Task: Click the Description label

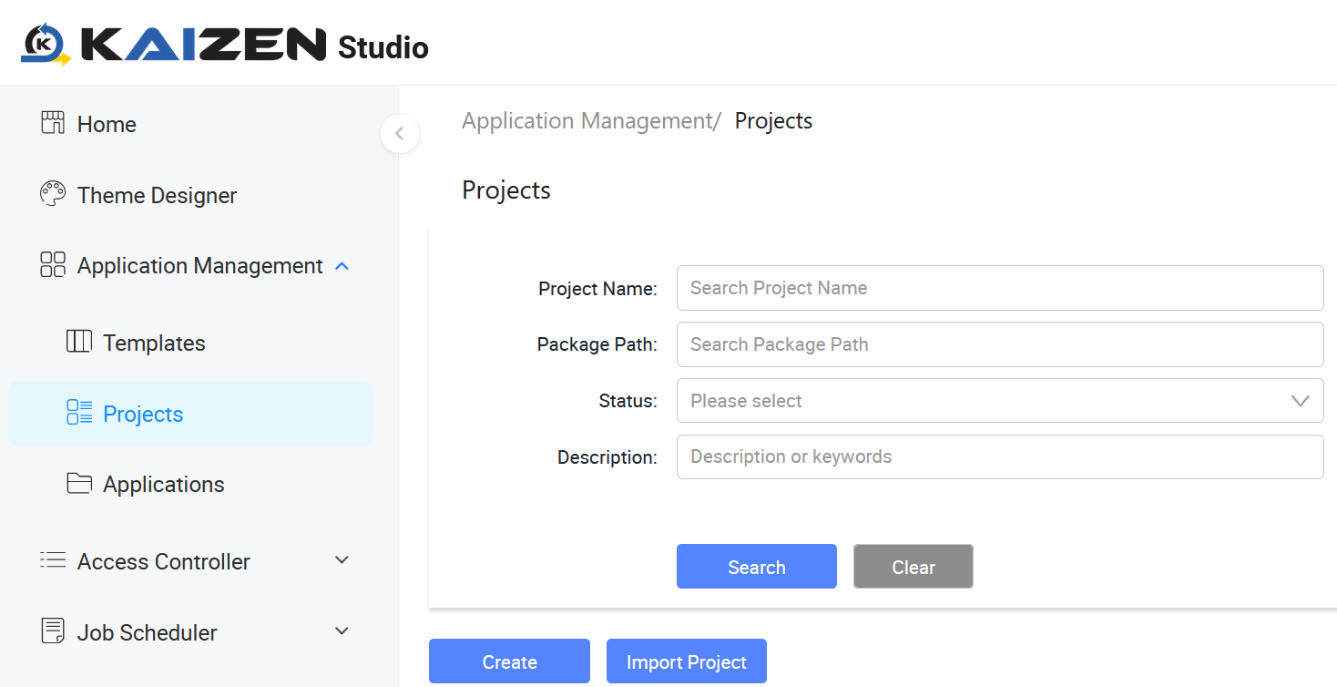Action: [607, 457]
